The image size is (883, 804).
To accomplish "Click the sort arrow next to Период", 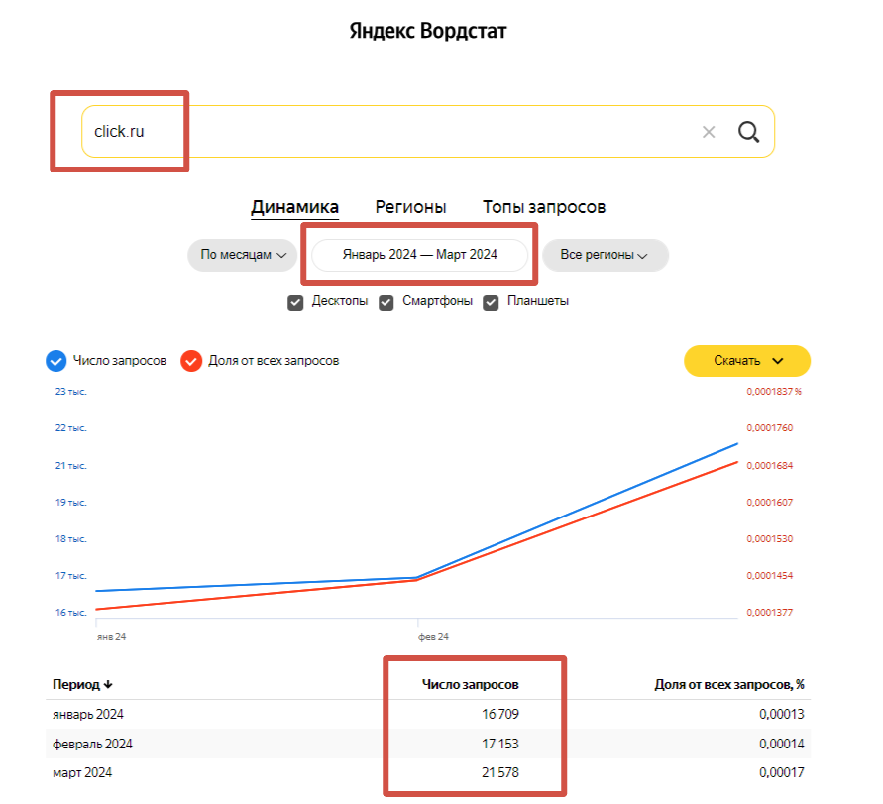I will (x=109, y=684).
